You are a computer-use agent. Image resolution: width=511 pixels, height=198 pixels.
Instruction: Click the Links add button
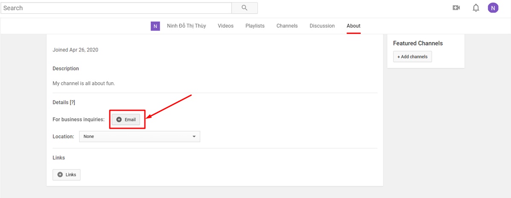tap(66, 175)
